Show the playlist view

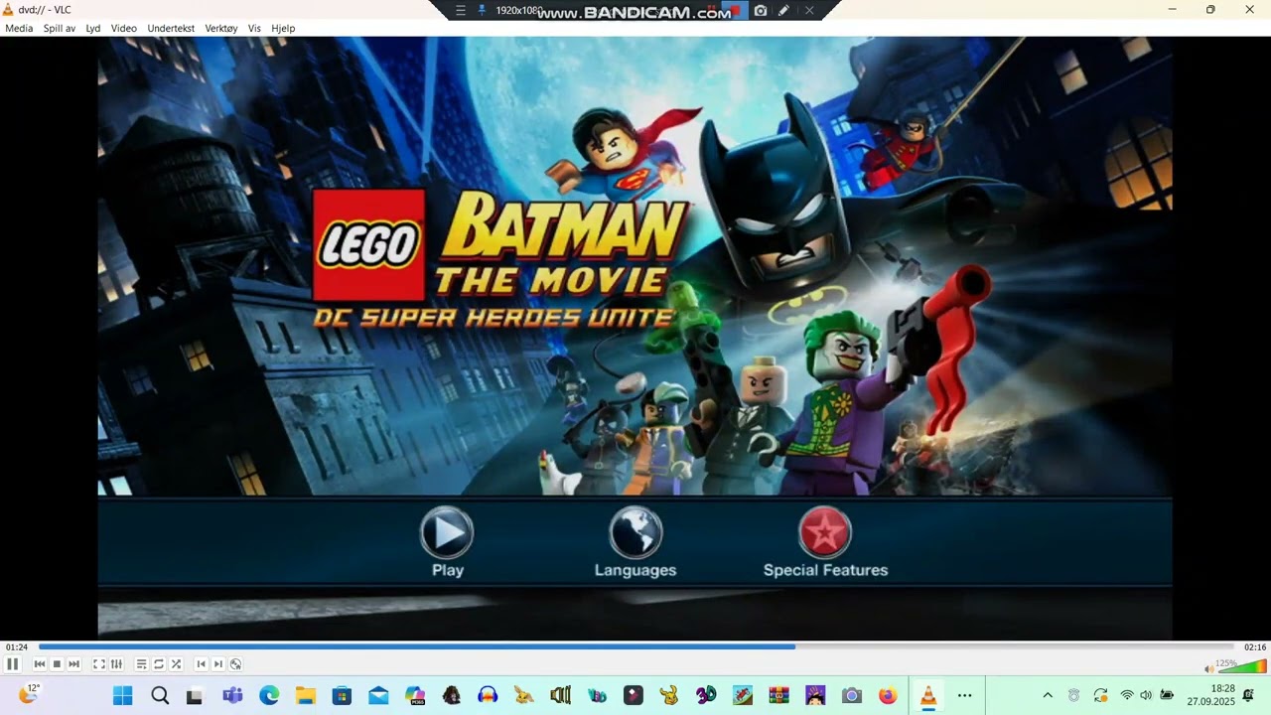(142, 664)
